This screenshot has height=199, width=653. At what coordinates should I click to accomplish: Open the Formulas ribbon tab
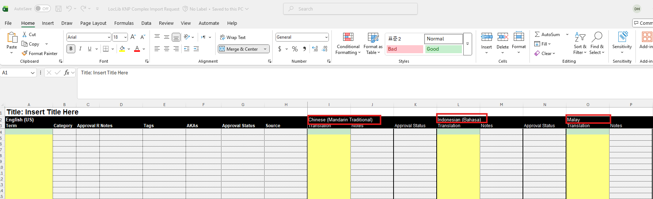(x=124, y=23)
